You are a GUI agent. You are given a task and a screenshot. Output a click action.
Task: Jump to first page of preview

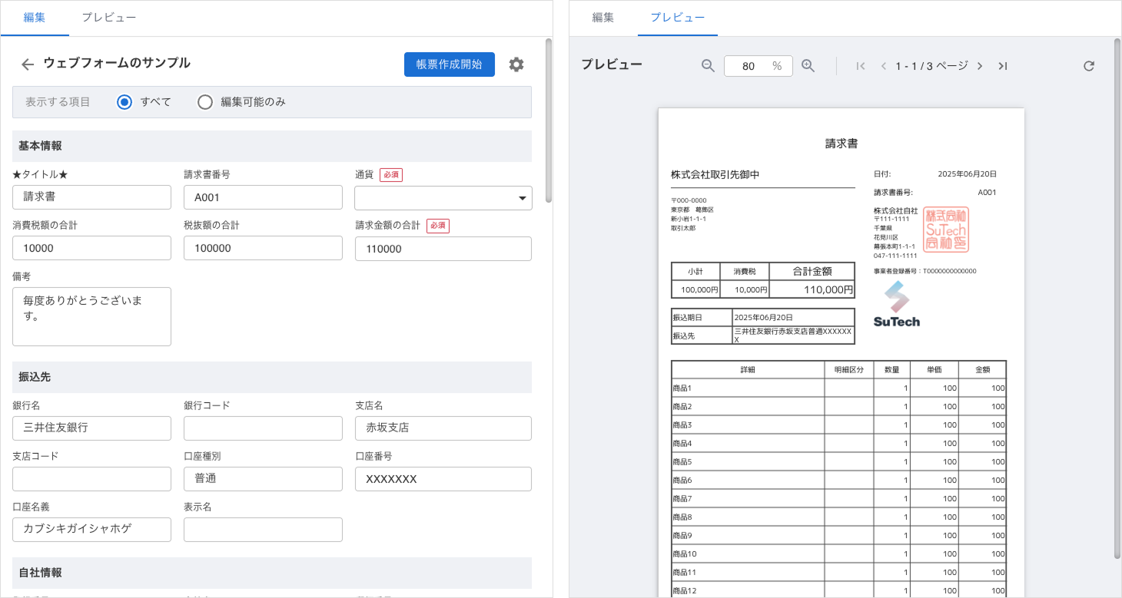click(x=861, y=66)
